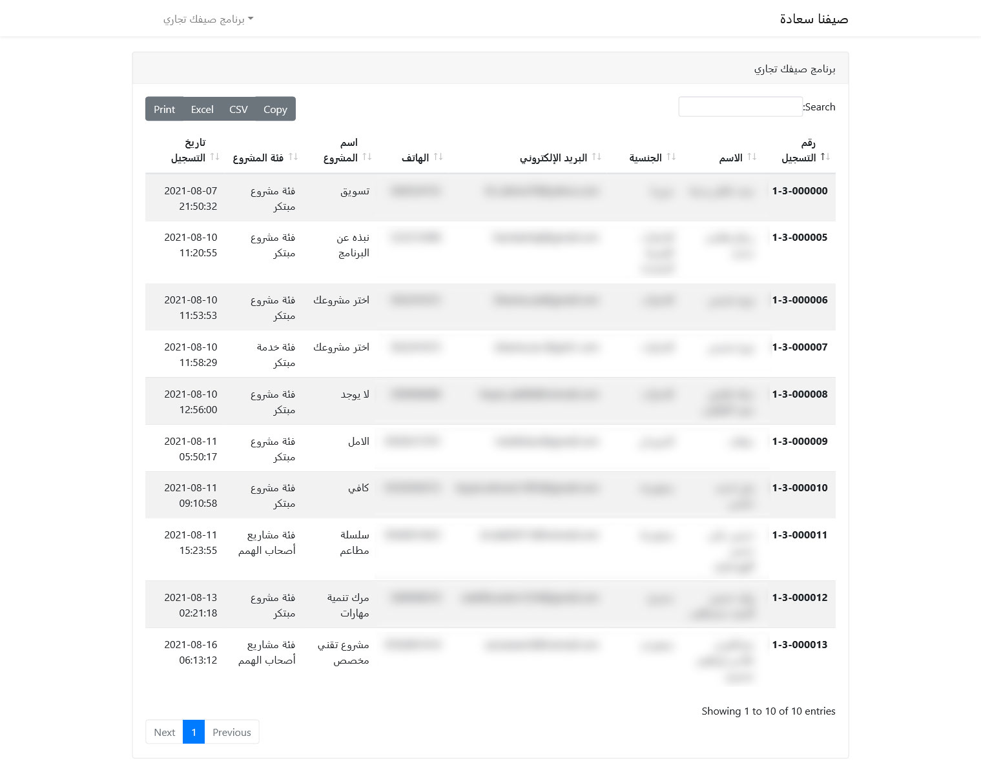Screen dimensions: 981x774
Task: Select page 1 in pagination
Action: point(194,732)
